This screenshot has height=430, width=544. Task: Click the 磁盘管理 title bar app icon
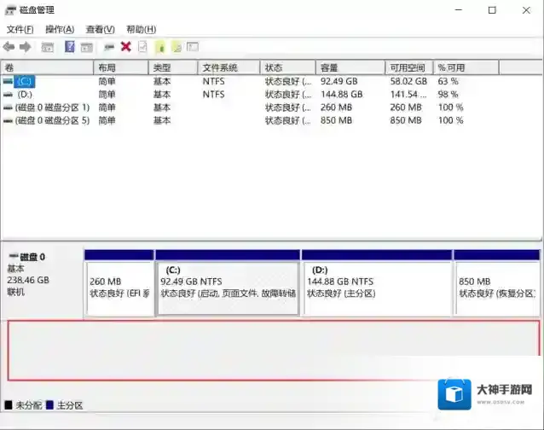pos(10,10)
